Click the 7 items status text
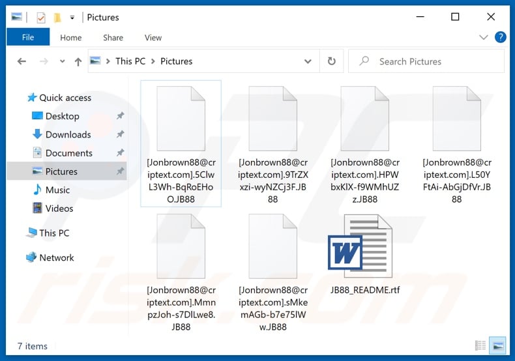Image resolution: width=515 pixels, height=361 pixels. pos(32,346)
